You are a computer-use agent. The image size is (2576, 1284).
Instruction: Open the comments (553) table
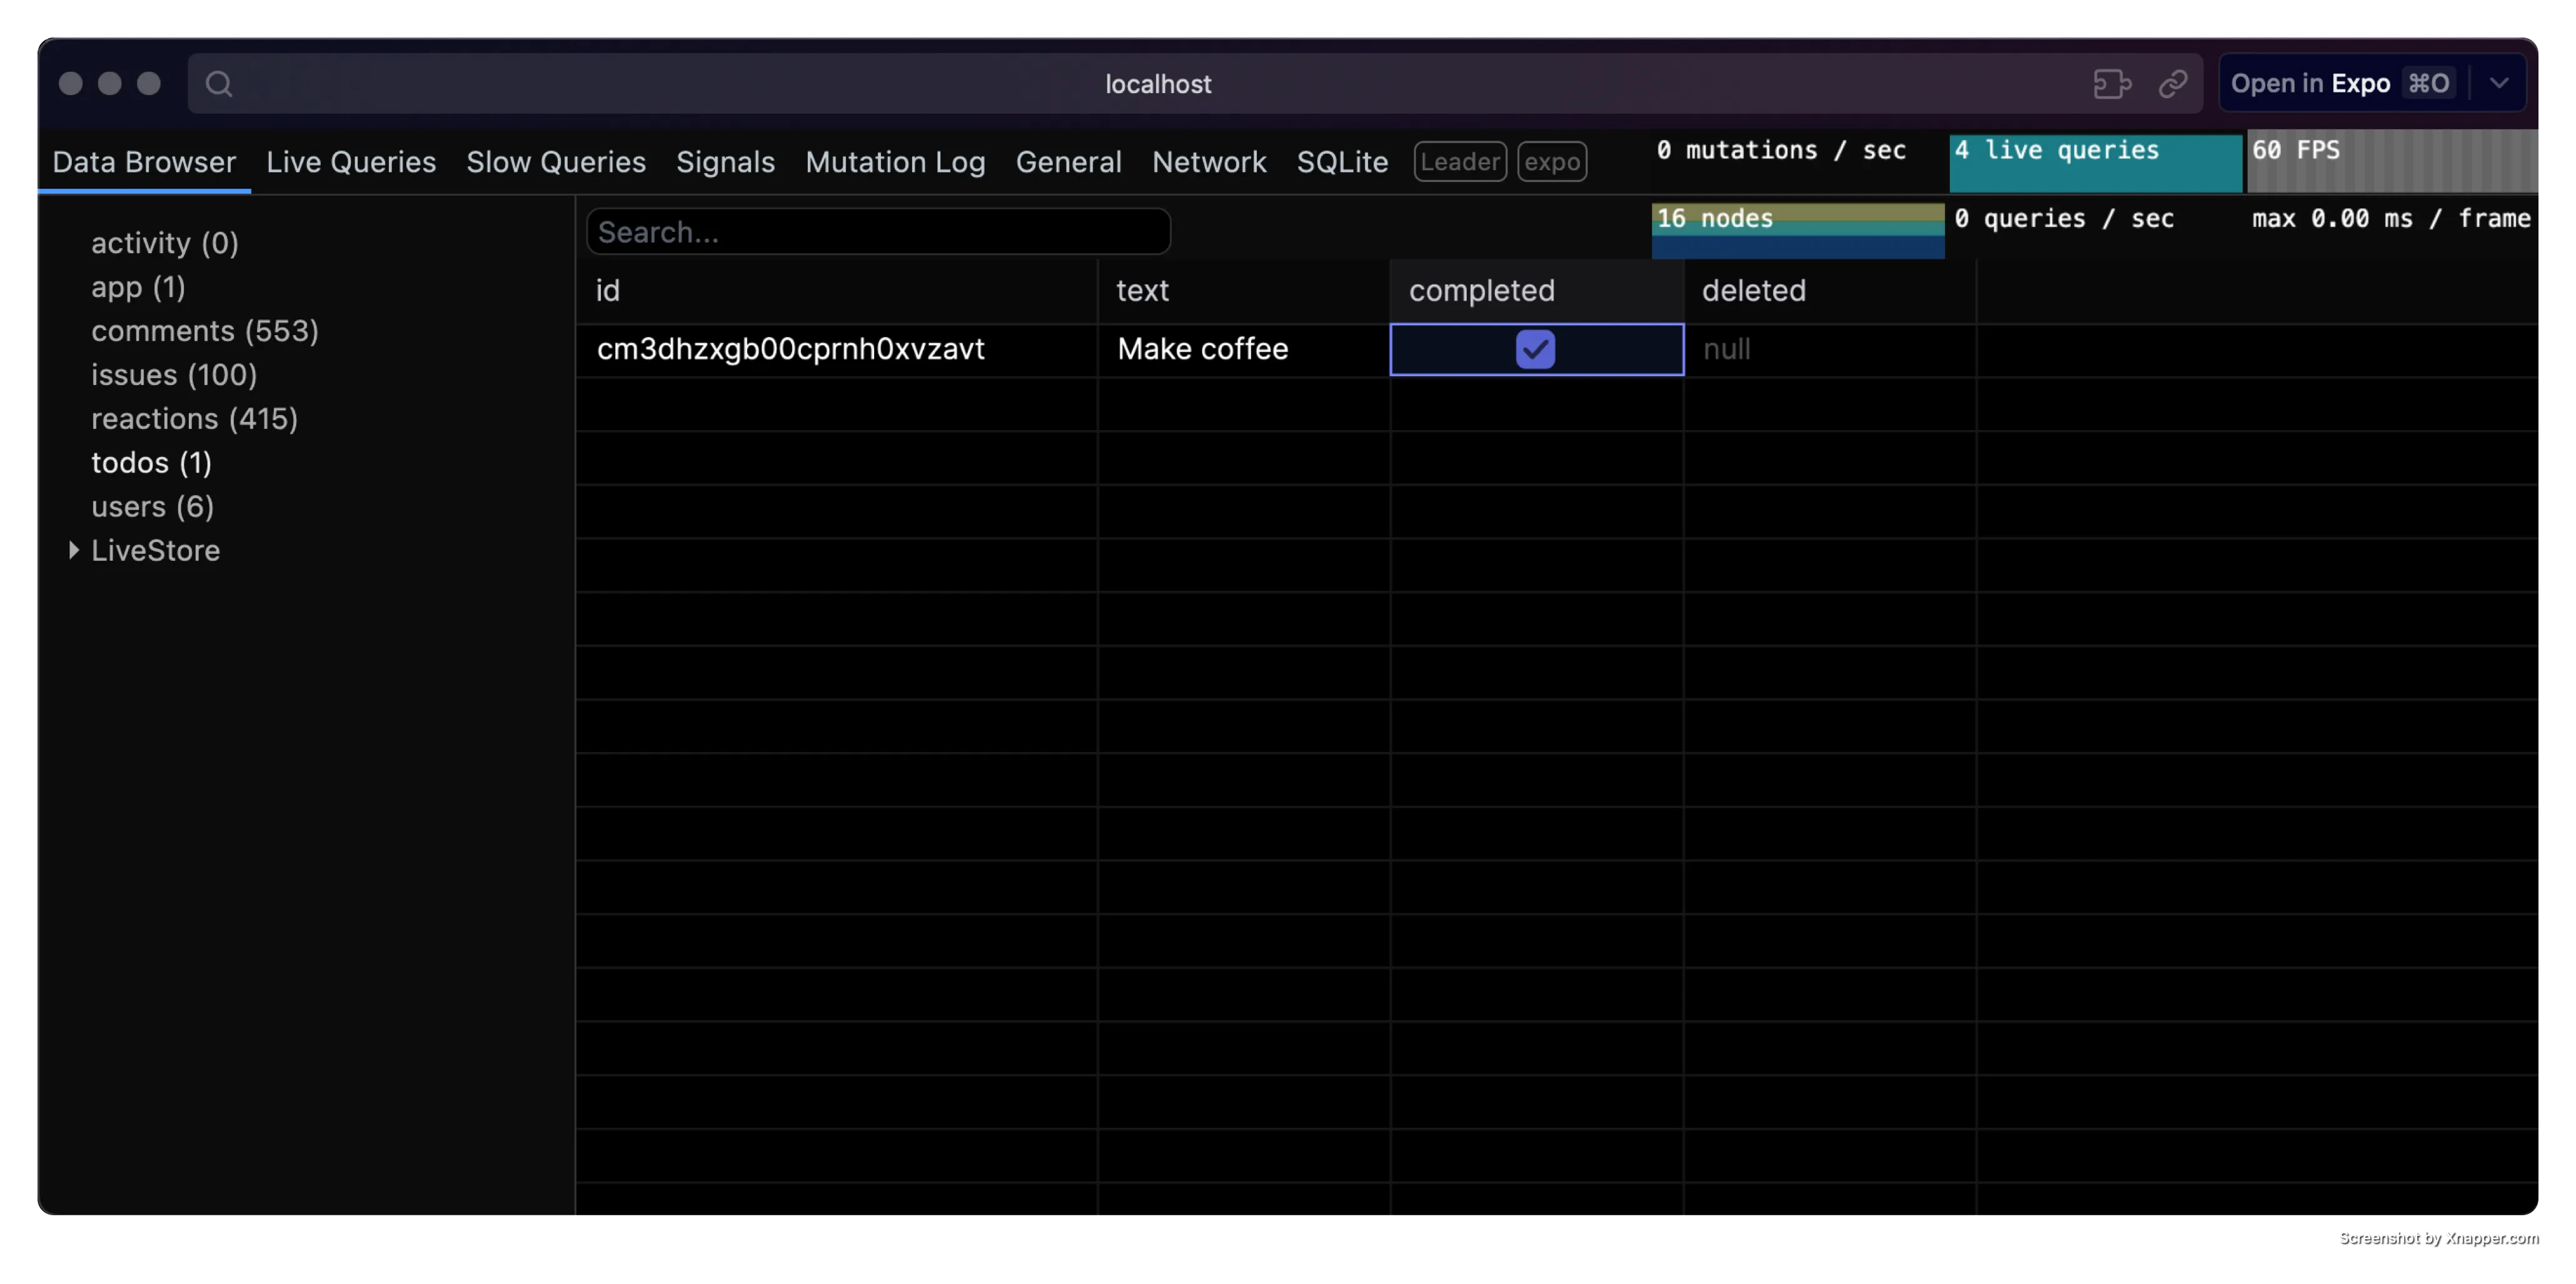click(205, 331)
